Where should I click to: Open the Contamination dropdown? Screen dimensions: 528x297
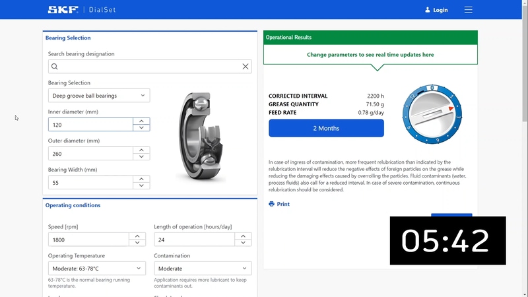(x=203, y=269)
